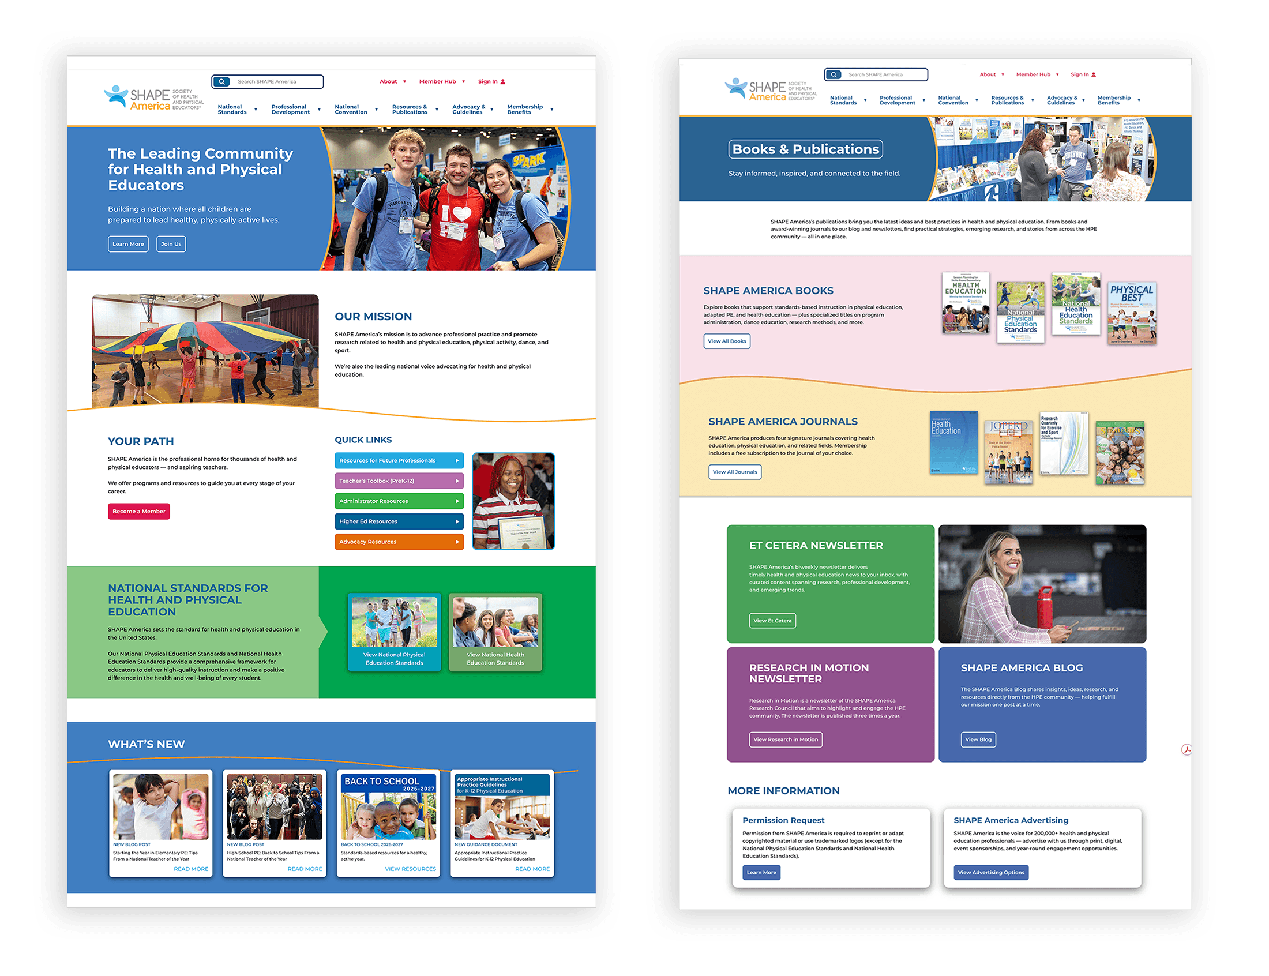
Task: Click View Et Cetera button
Action: point(772,621)
